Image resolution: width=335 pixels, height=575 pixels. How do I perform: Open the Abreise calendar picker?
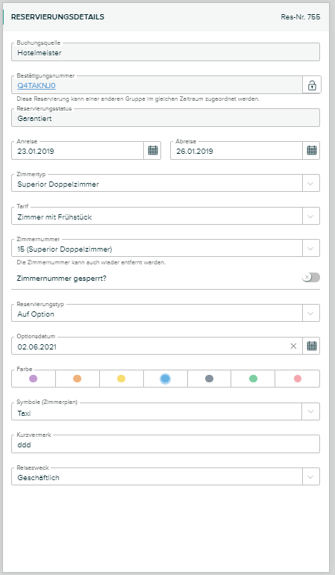(x=312, y=150)
